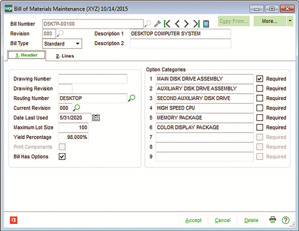Click option category 1 Main Disk Drive field

coord(205,79)
